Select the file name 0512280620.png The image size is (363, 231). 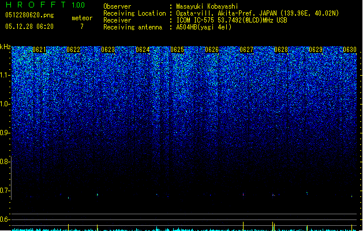coord(29,15)
